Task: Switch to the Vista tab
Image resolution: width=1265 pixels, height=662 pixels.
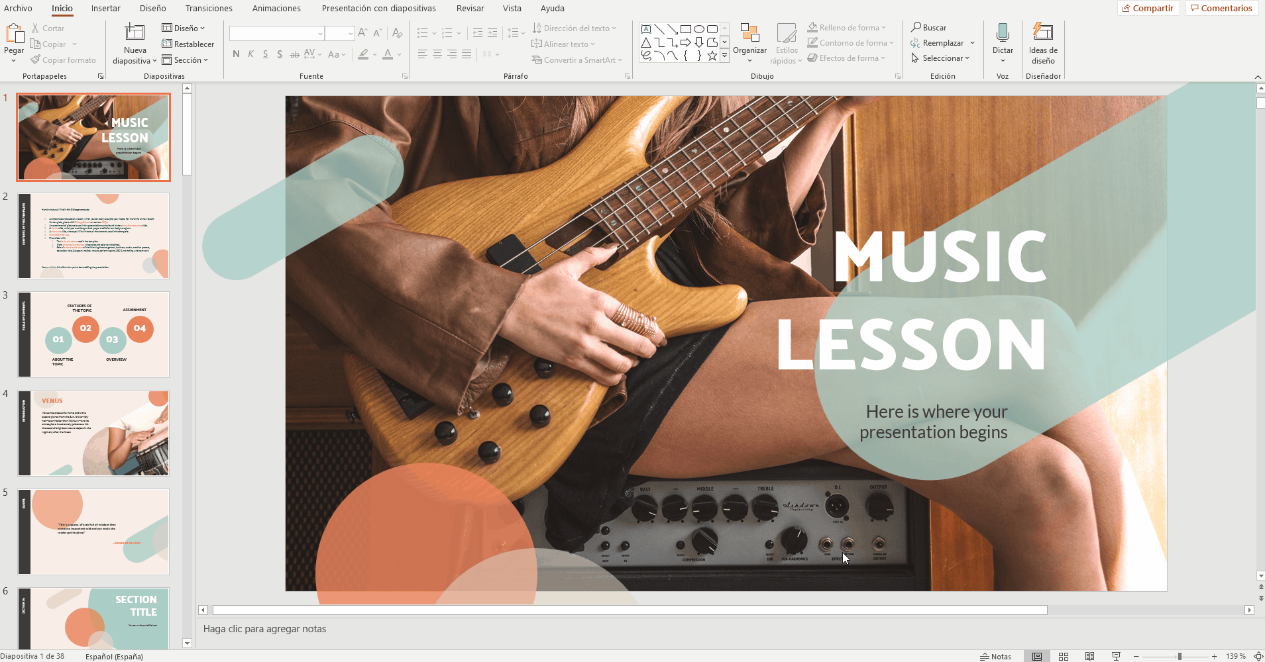Action: (x=512, y=8)
